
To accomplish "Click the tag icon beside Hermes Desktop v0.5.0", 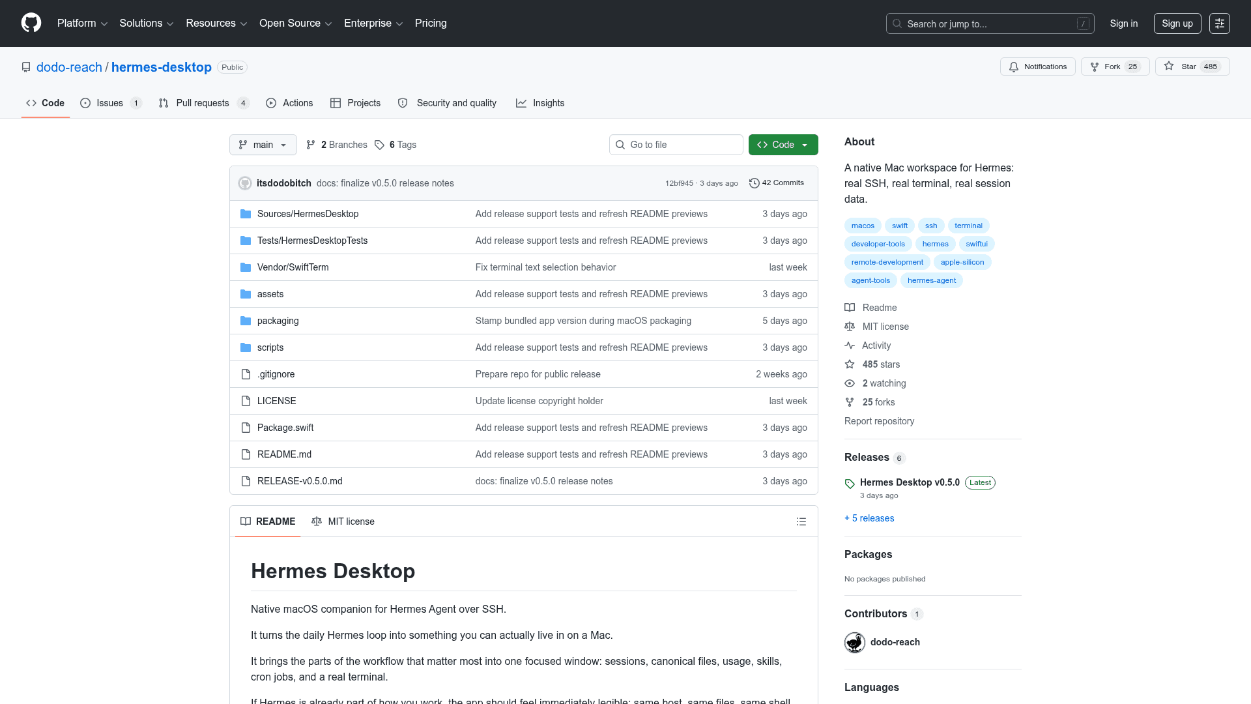I will 849,483.
